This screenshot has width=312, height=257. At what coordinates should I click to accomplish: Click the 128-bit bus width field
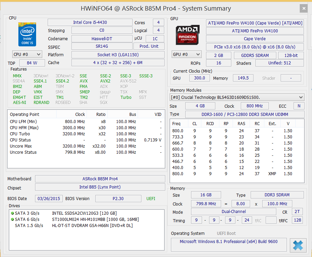point(291,55)
